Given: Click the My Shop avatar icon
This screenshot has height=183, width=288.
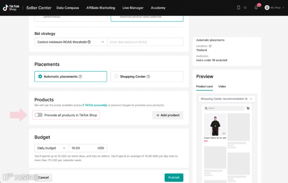Looking at the screenshot, I should (267, 8).
